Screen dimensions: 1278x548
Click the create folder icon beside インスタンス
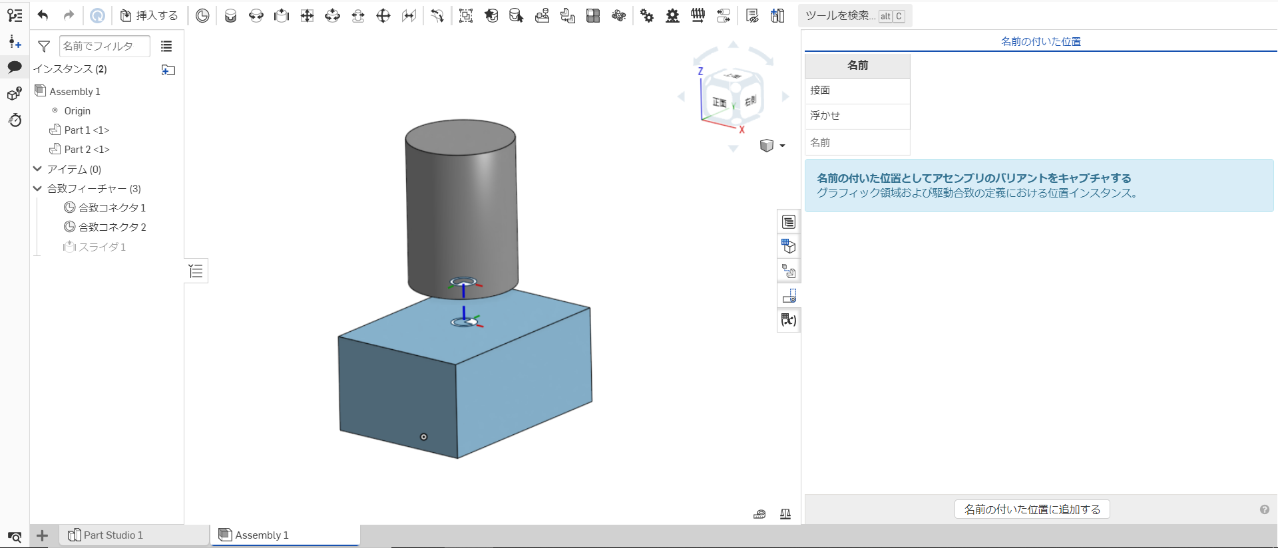click(168, 70)
